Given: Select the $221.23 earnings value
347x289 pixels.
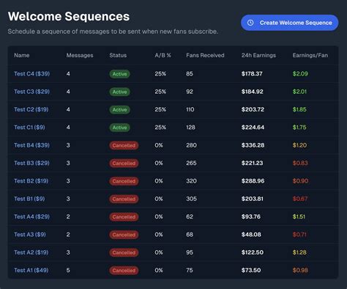Looking at the screenshot, I should (x=252, y=163).
